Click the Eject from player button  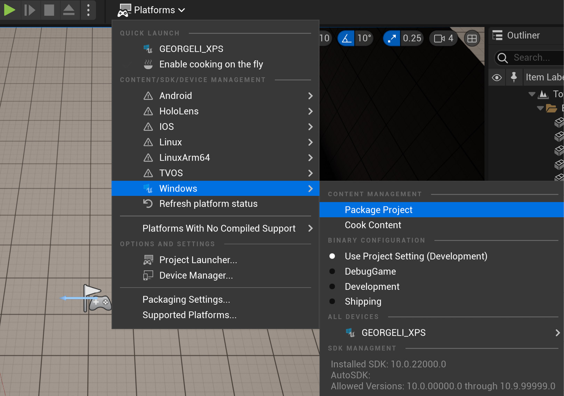click(69, 10)
